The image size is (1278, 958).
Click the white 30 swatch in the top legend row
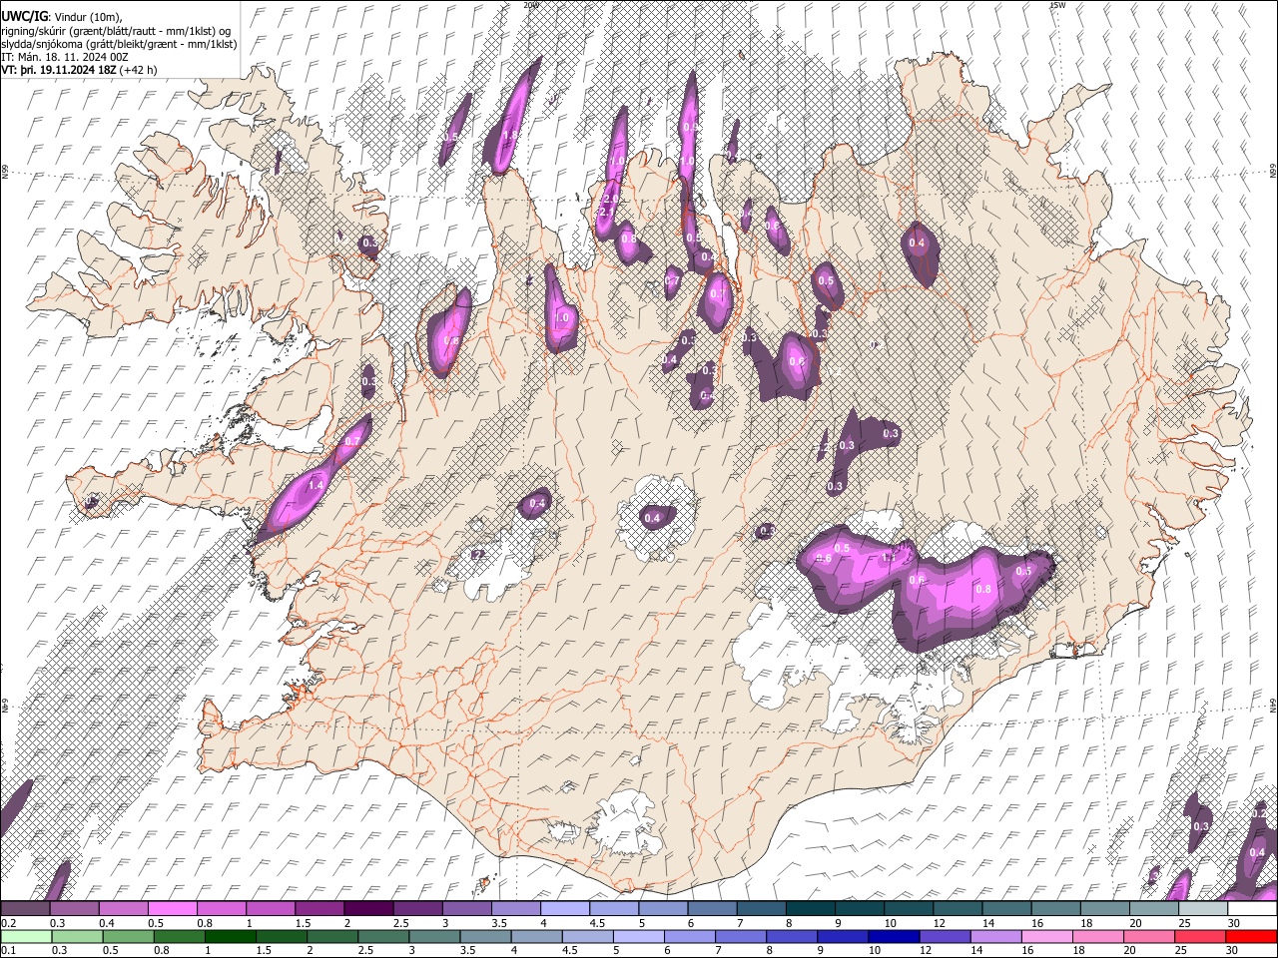click(x=1250, y=909)
